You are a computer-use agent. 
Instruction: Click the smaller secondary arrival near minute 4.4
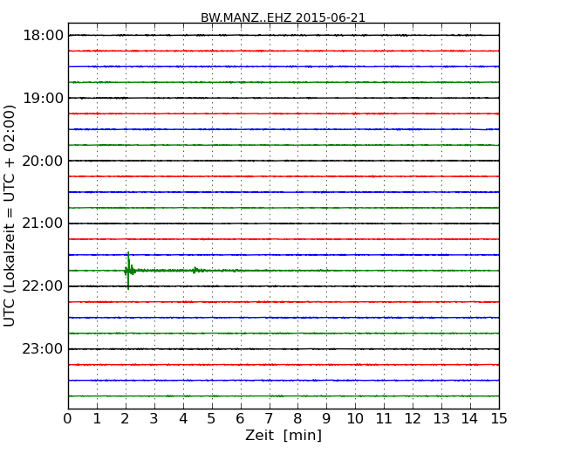195,270
